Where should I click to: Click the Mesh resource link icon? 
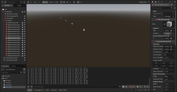point(165,24)
